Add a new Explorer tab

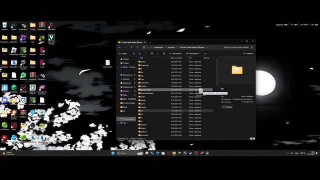tap(150, 42)
